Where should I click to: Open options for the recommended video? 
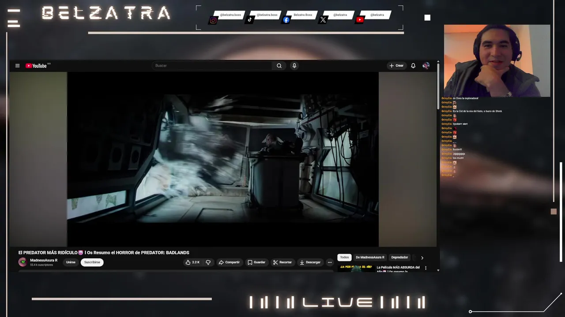pyautogui.click(x=426, y=268)
